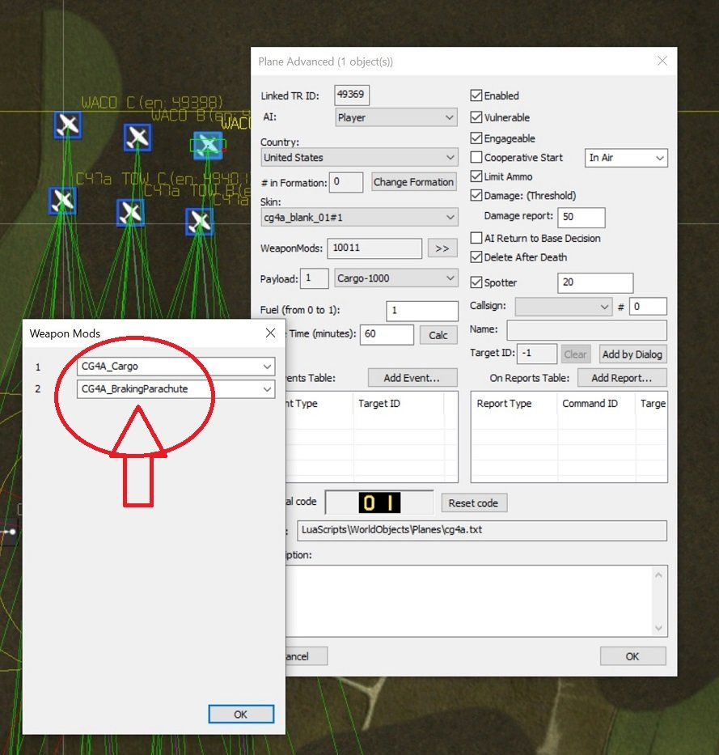Click the Fuel amount input field

(422, 311)
